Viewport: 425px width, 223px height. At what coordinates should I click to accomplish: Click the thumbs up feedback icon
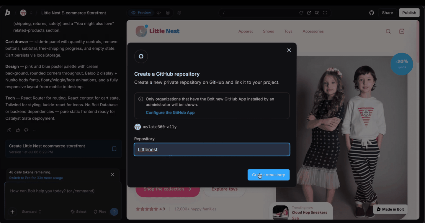(18, 130)
